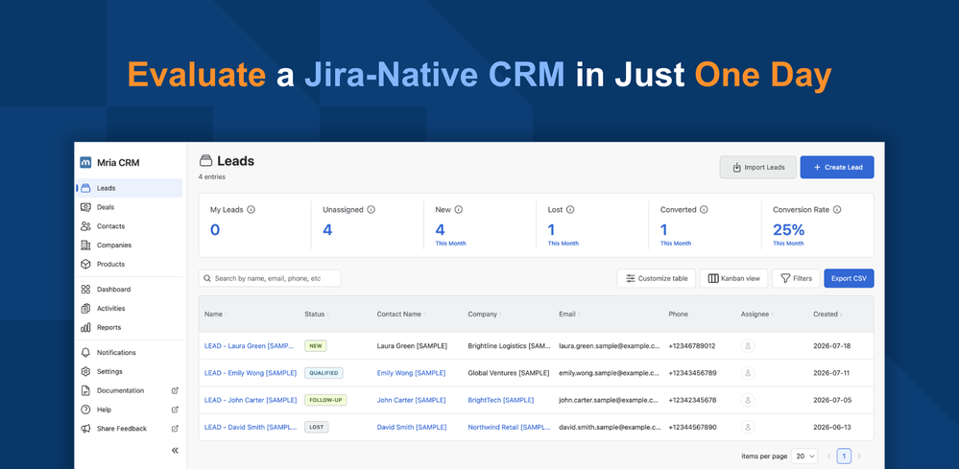Sort the table by Status column
The image size is (959, 469).
pos(316,314)
